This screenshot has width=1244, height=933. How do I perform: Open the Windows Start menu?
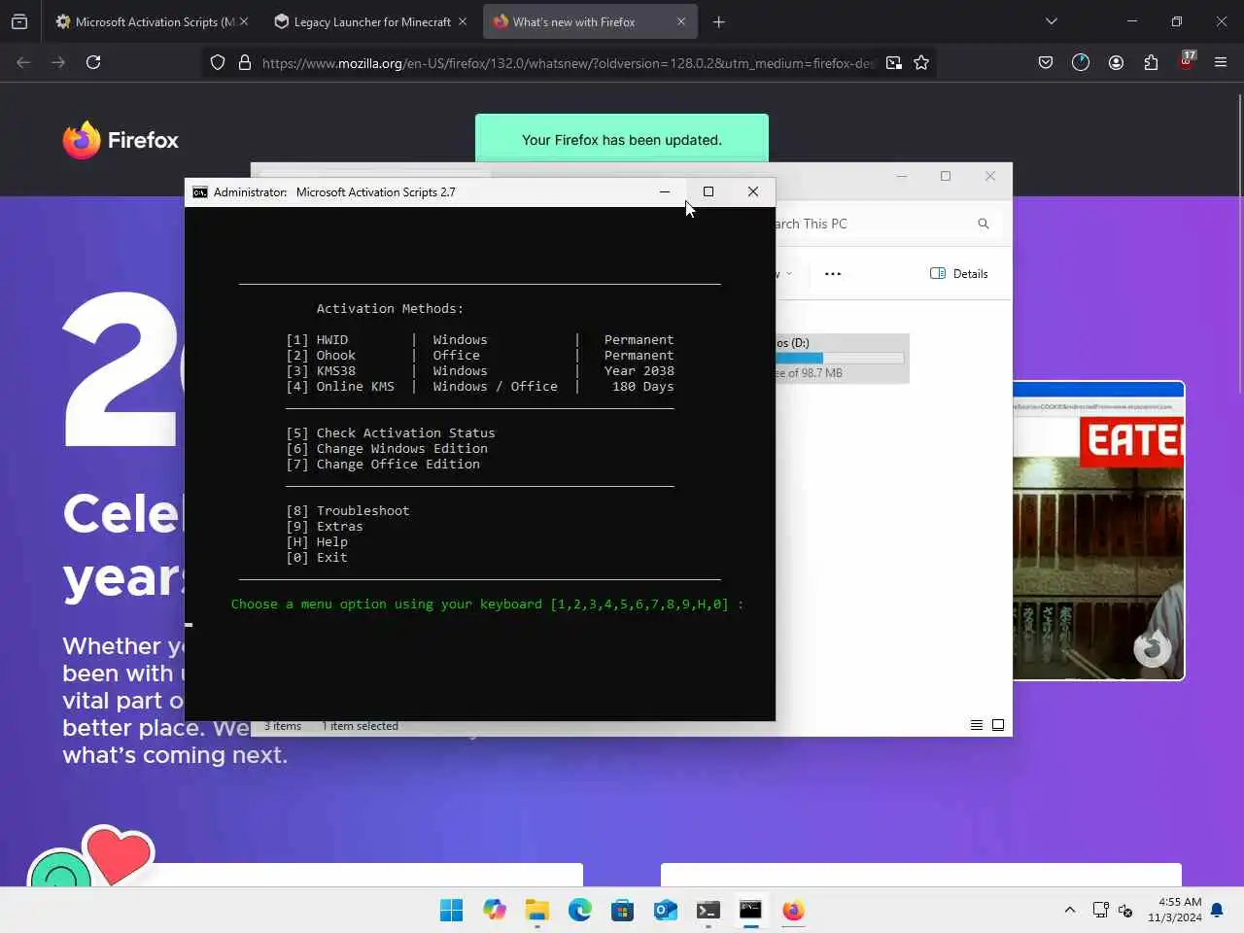(x=452, y=910)
